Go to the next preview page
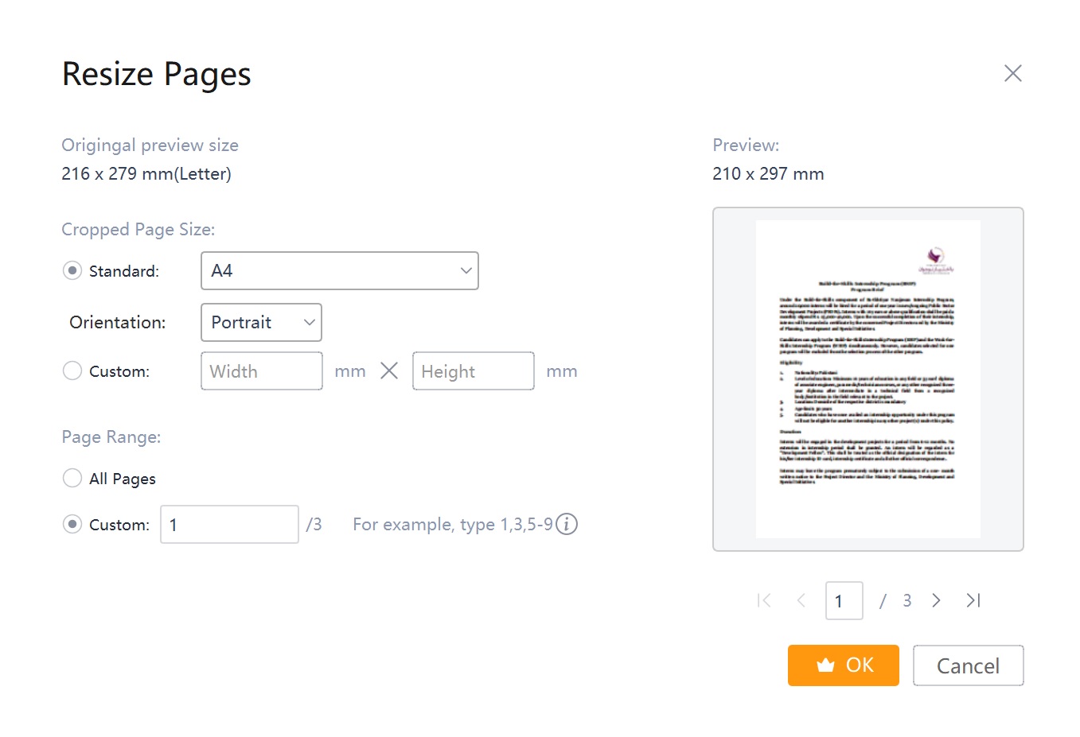1080x737 pixels. click(936, 601)
